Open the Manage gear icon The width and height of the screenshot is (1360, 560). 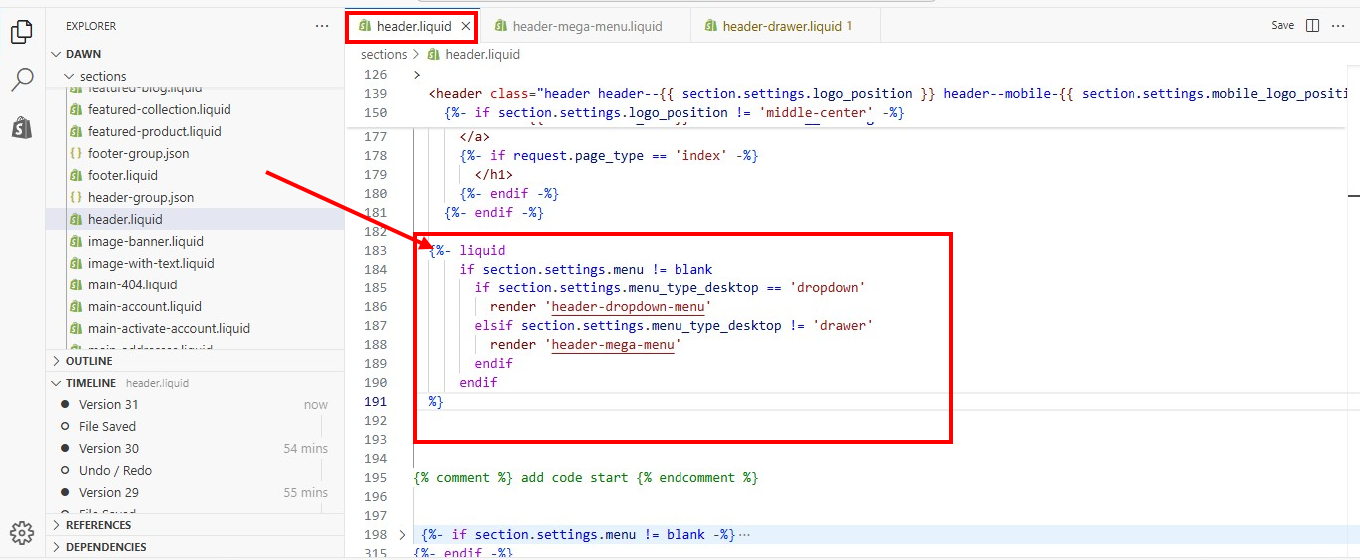tap(21, 532)
